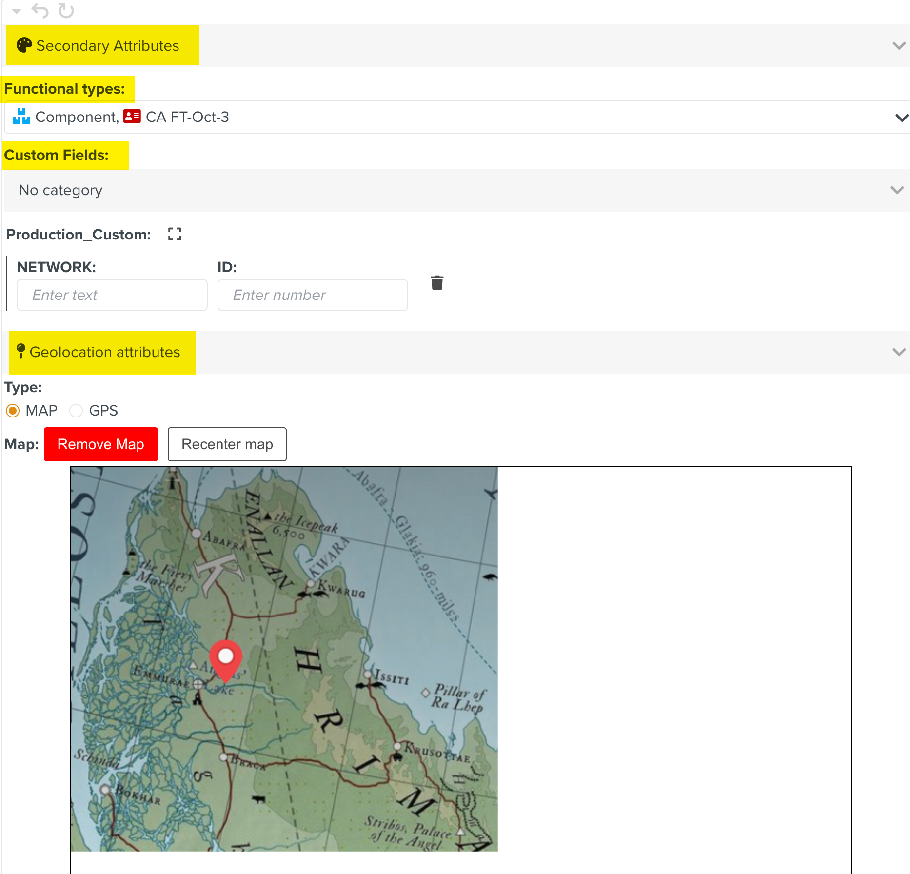Click the Component blocks icon
Image resolution: width=910 pixels, height=874 pixels.
point(21,117)
